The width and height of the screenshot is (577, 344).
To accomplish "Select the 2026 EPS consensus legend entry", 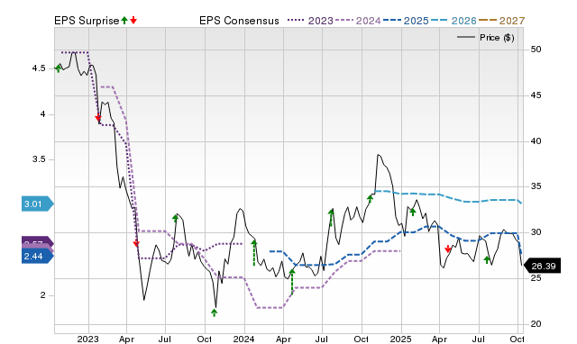I will point(453,21).
